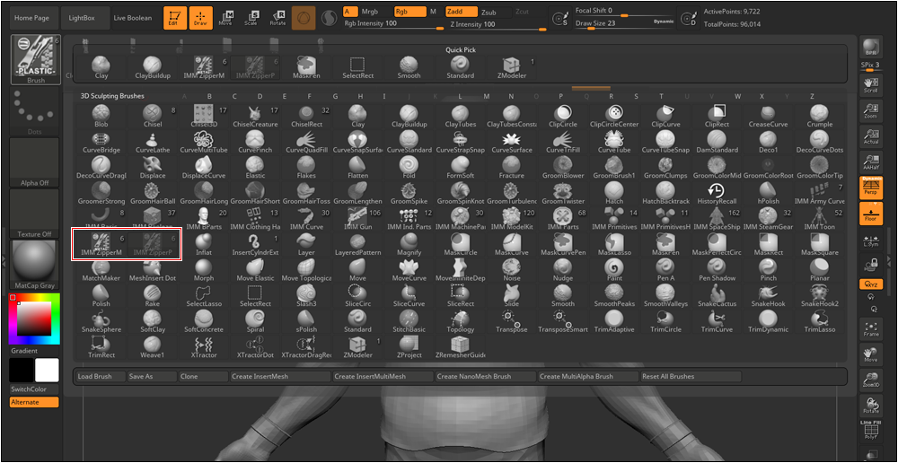This screenshot has height=463, width=898.
Task: Toggle the Zadd sculpting mode
Action: coord(461,12)
